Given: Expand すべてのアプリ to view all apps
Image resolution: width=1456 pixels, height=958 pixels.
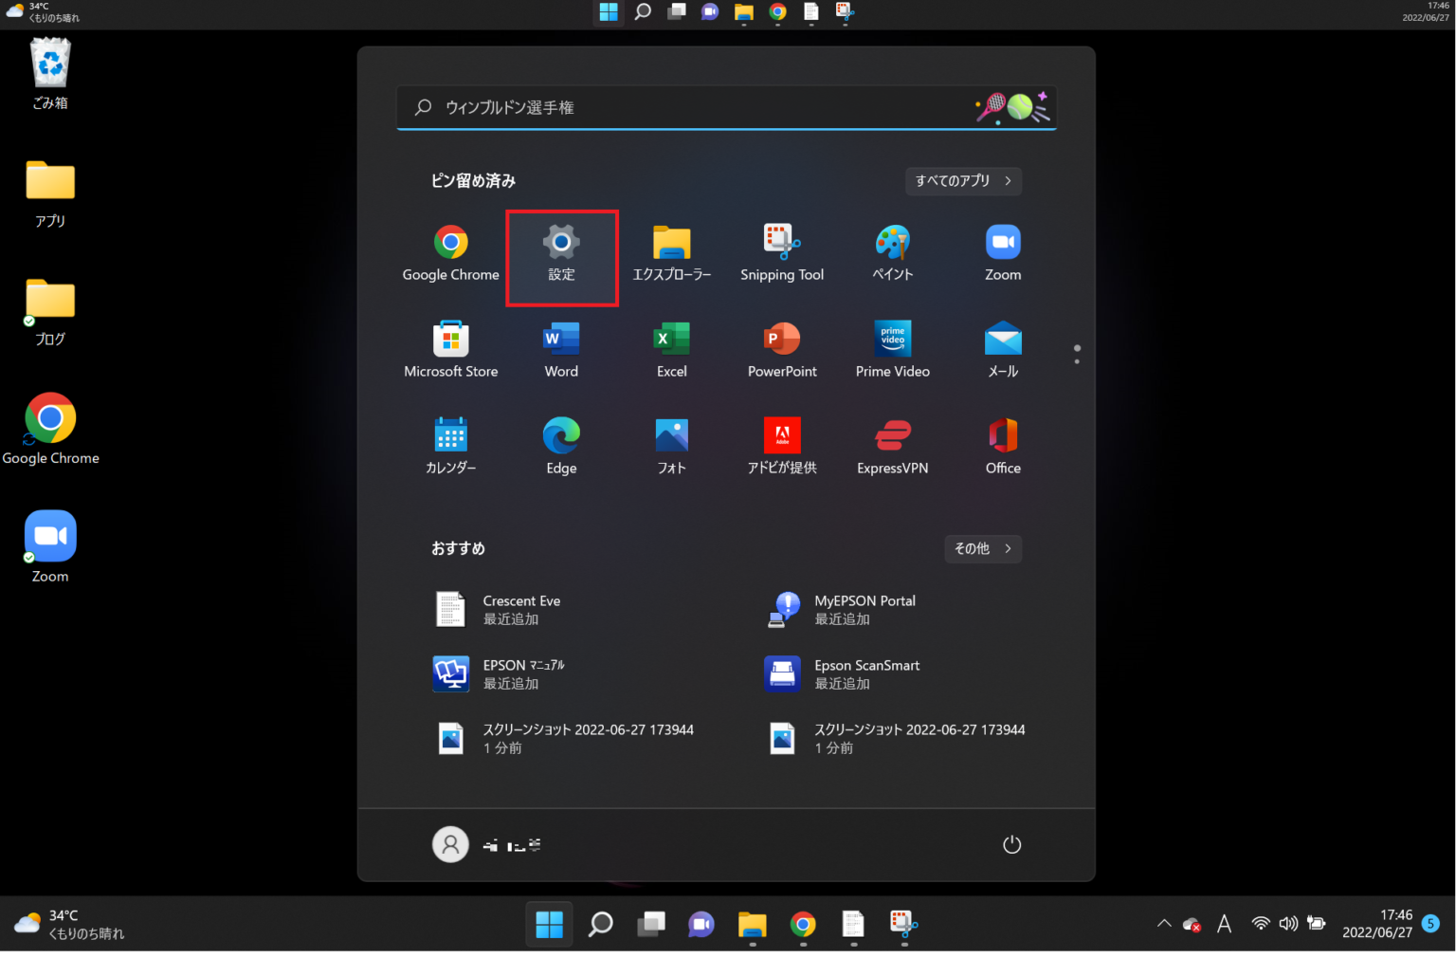Looking at the screenshot, I should (x=963, y=181).
